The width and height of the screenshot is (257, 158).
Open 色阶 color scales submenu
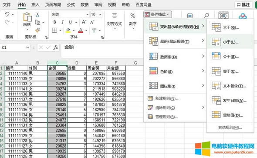click(175, 71)
